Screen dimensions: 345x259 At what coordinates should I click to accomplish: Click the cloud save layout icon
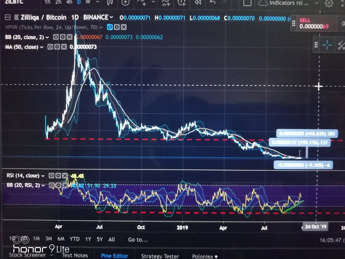point(263,3)
